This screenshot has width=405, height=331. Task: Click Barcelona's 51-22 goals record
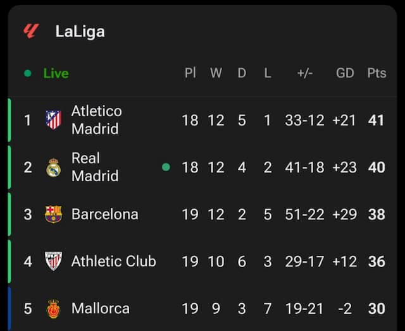click(x=304, y=214)
